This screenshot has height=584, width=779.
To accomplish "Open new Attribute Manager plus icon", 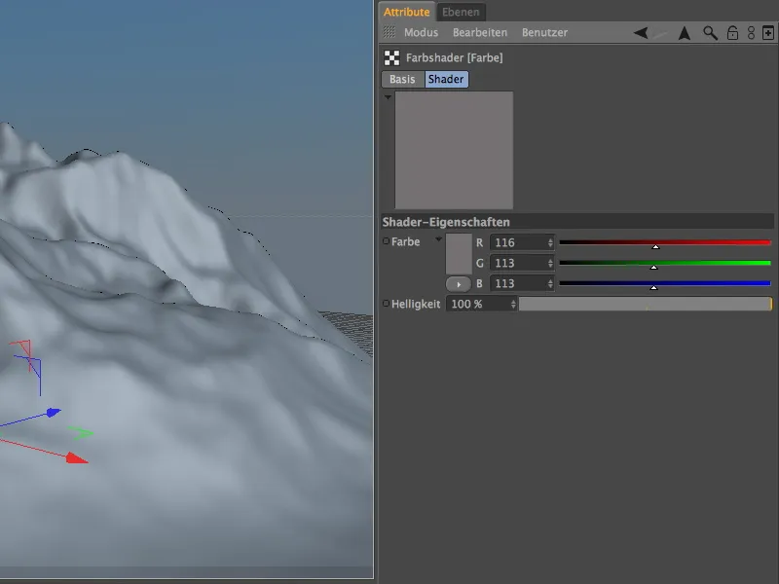I will 767,33.
